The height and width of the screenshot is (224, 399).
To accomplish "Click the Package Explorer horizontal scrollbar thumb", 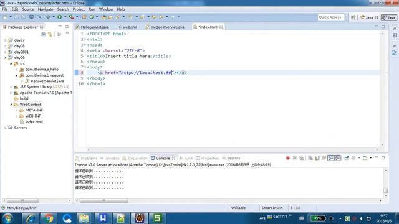I will pyautogui.click(x=22, y=200).
